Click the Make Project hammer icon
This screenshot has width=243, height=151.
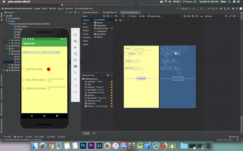pos(178,8)
